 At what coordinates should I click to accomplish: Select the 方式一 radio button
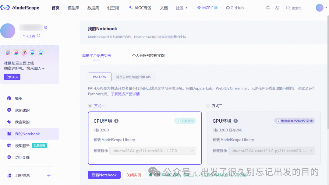[90, 106]
